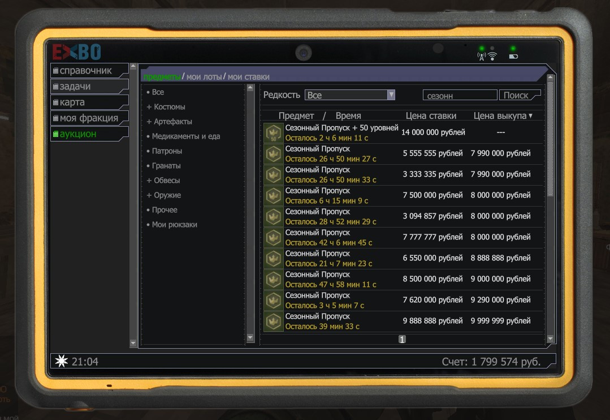Image resolution: width=610 pixels, height=420 pixels.
Task: Select the Мои рюкзаки category
Action: (172, 225)
